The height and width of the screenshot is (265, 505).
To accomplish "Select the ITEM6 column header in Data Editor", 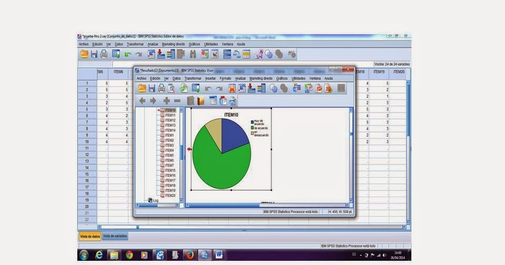I will tap(118, 72).
